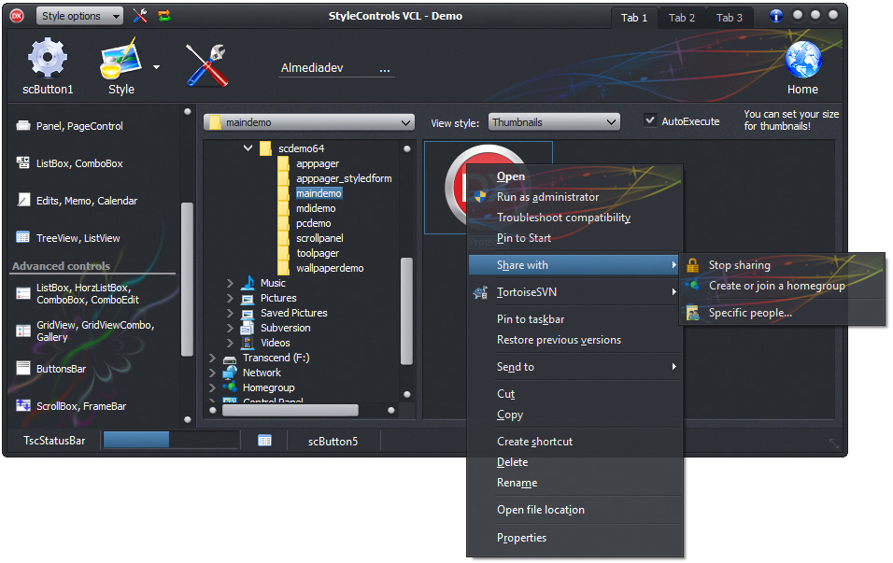Switch to Tab 2

tap(682, 18)
